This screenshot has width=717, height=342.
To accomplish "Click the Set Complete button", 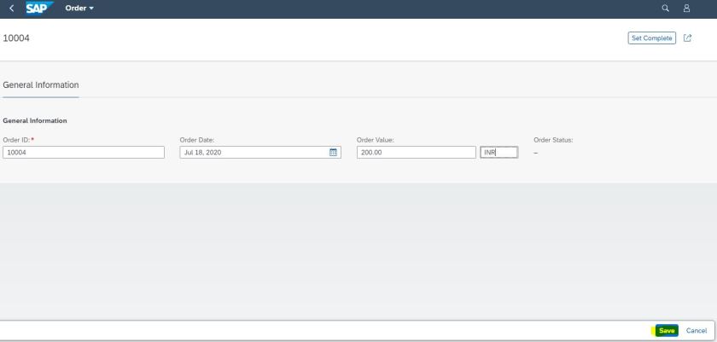I will coord(651,38).
